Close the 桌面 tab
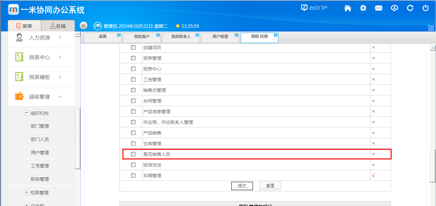This screenshot has height=206, width=436. click(119, 35)
